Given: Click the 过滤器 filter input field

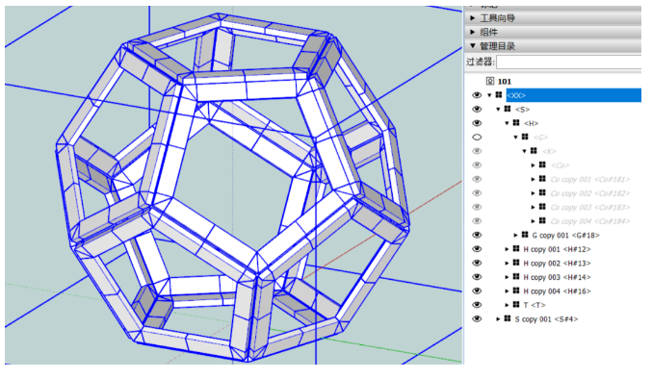Looking at the screenshot, I should (x=569, y=63).
